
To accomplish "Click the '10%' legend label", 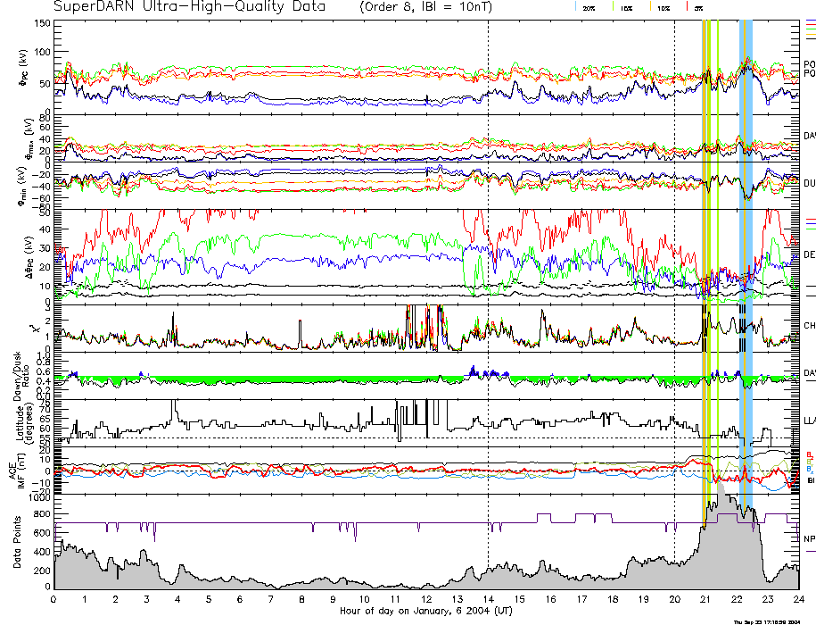I will click(664, 8).
